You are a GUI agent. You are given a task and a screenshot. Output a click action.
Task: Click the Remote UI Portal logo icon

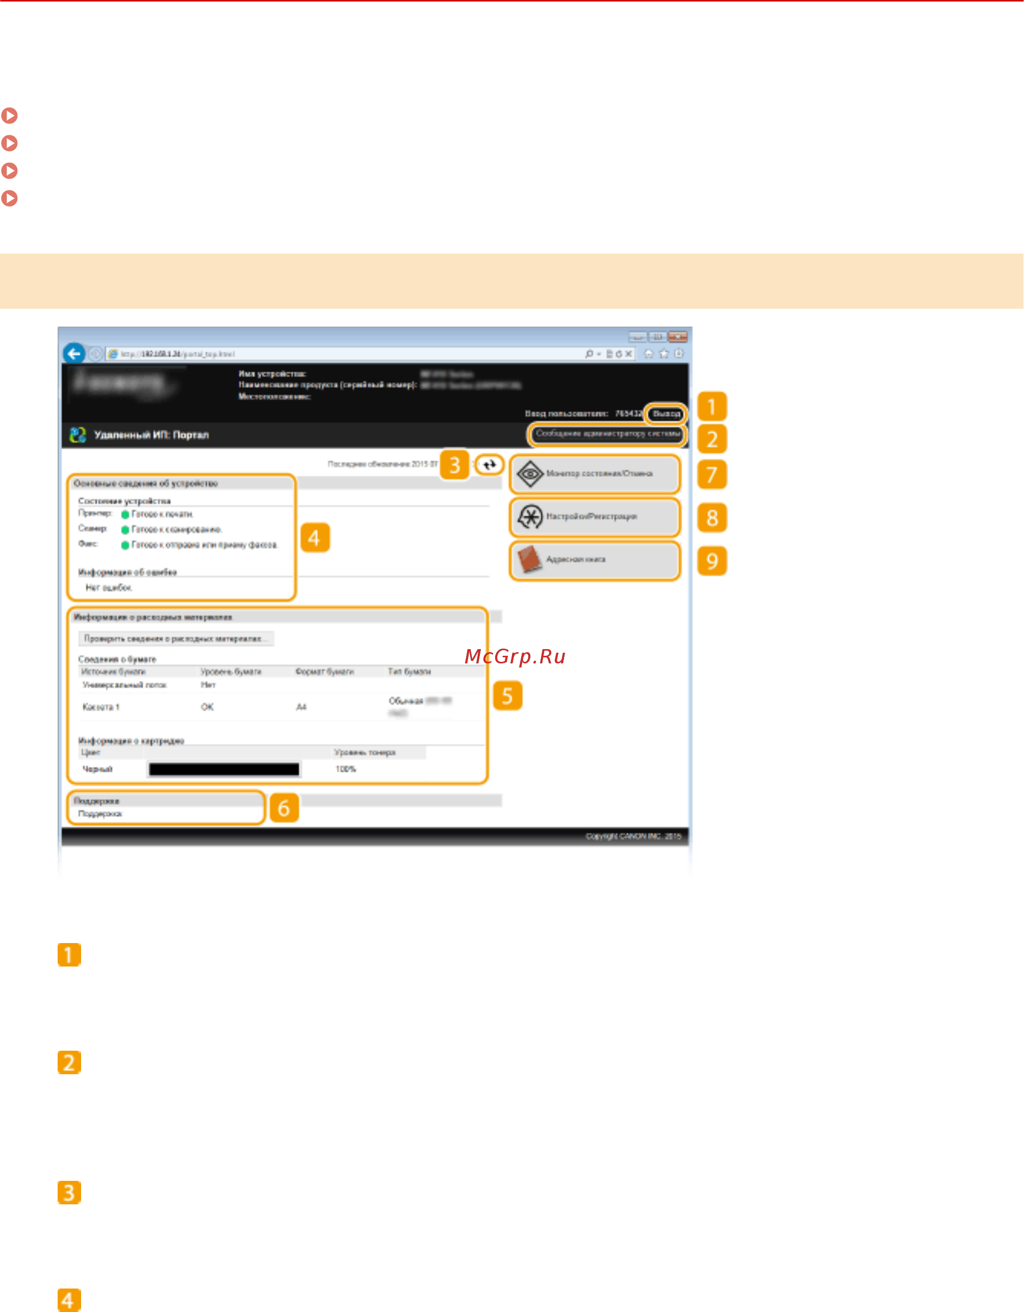[78, 435]
